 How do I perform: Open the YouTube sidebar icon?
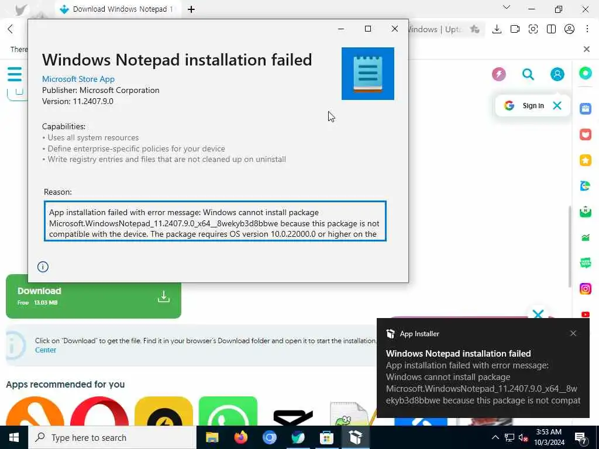[585, 314]
